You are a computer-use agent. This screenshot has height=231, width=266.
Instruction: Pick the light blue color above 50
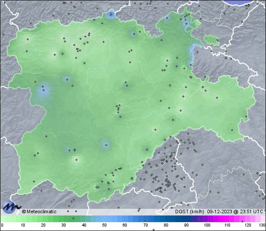click(x=104, y=219)
